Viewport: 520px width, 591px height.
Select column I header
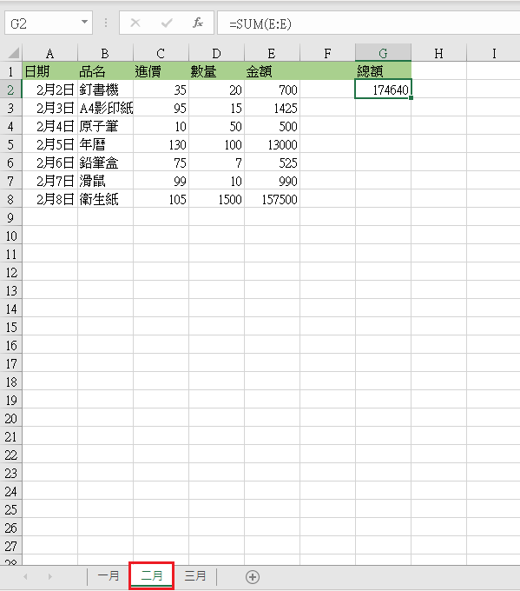click(494, 53)
